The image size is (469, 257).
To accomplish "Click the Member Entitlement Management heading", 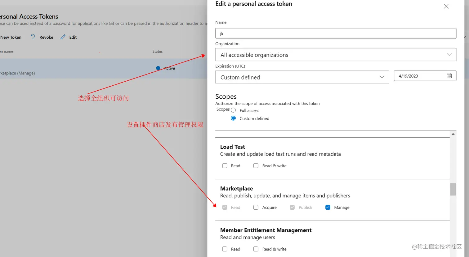I will 266,230.
